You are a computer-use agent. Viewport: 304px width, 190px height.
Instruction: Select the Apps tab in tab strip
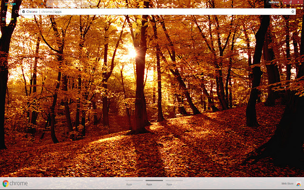coord(23,4)
